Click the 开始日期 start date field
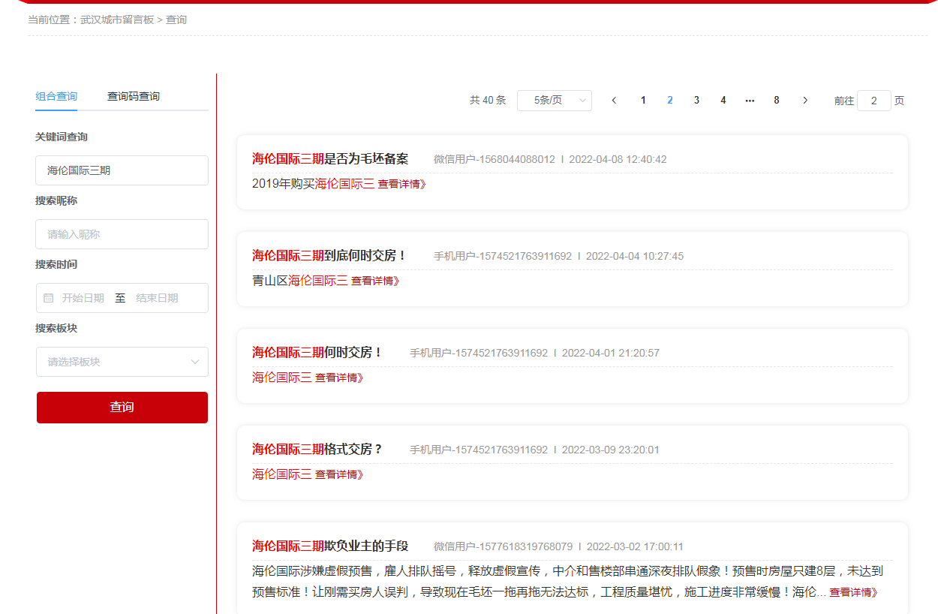 83,298
